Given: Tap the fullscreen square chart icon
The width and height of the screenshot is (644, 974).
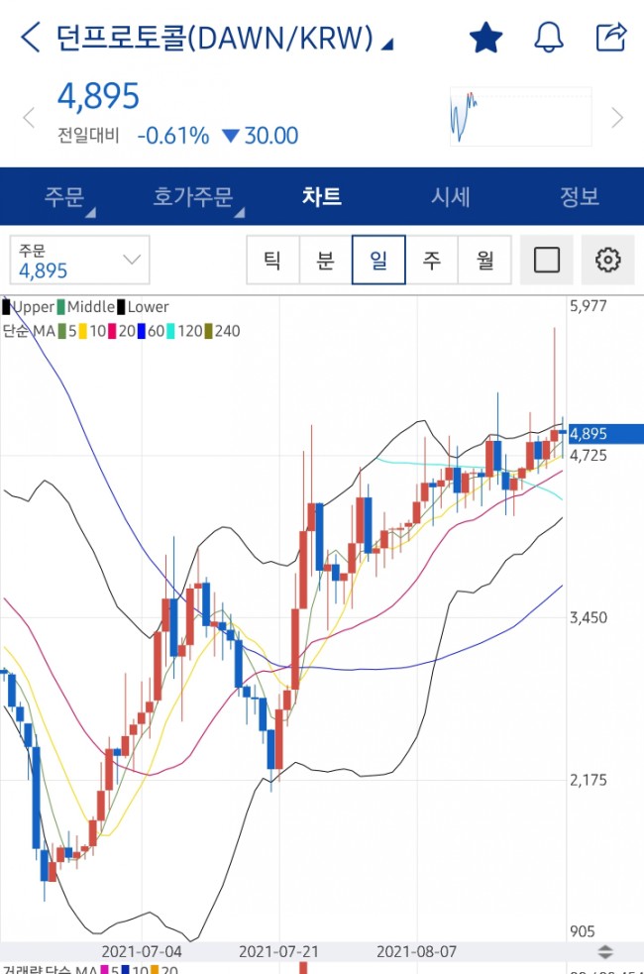Looking at the screenshot, I should coord(546,261).
